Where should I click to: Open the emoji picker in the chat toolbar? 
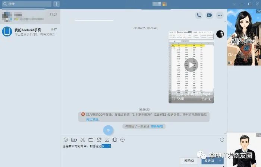(66, 140)
